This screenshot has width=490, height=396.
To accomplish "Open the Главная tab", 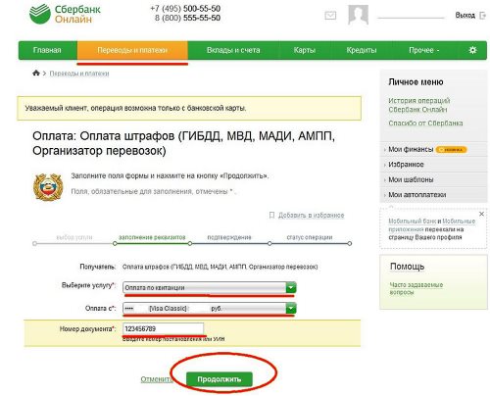I will click(x=47, y=50).
